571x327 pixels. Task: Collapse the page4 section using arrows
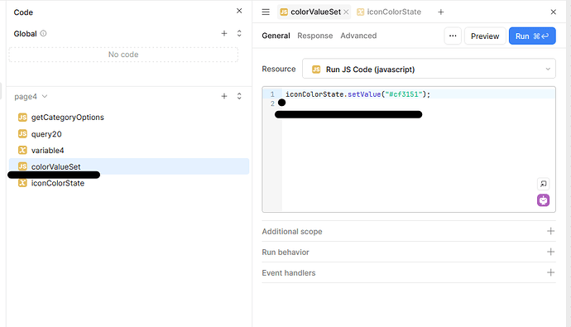coord(239,96)
